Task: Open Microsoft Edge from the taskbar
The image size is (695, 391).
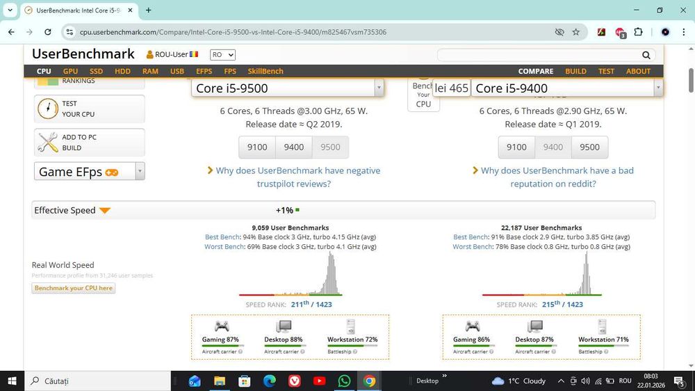Action: (270, 381)
